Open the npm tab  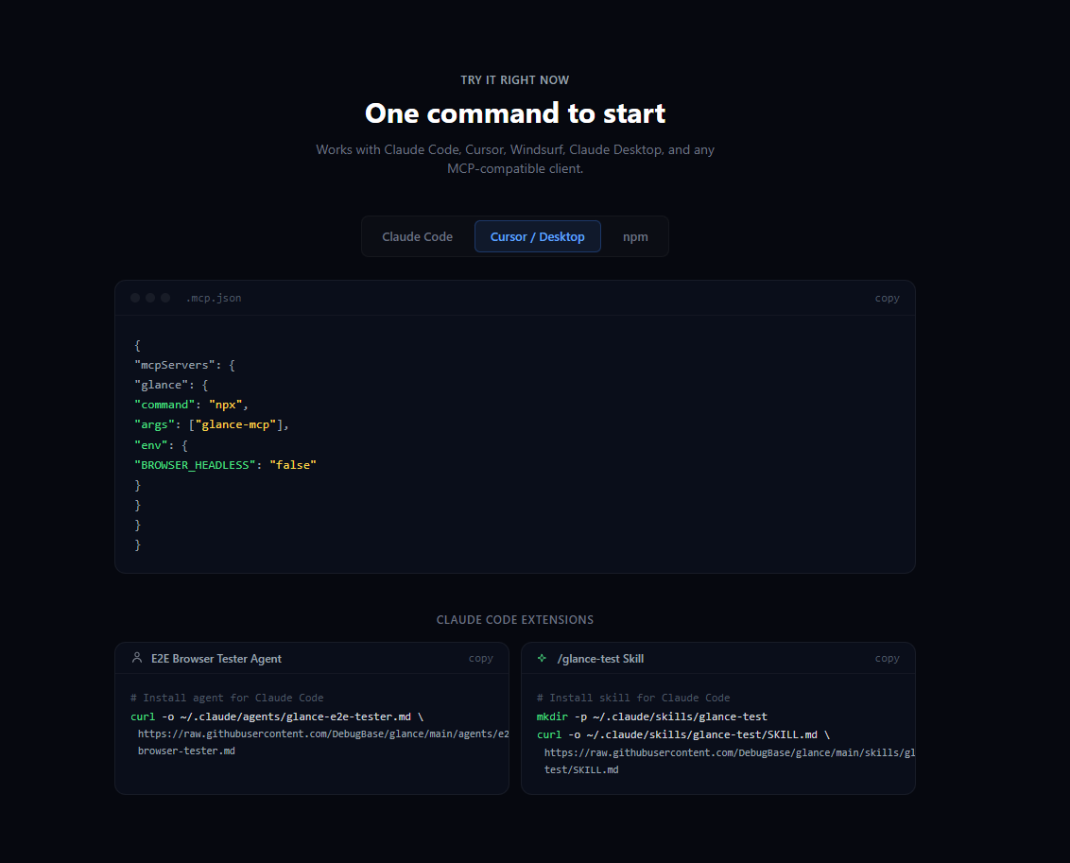(x=635, y=236)
